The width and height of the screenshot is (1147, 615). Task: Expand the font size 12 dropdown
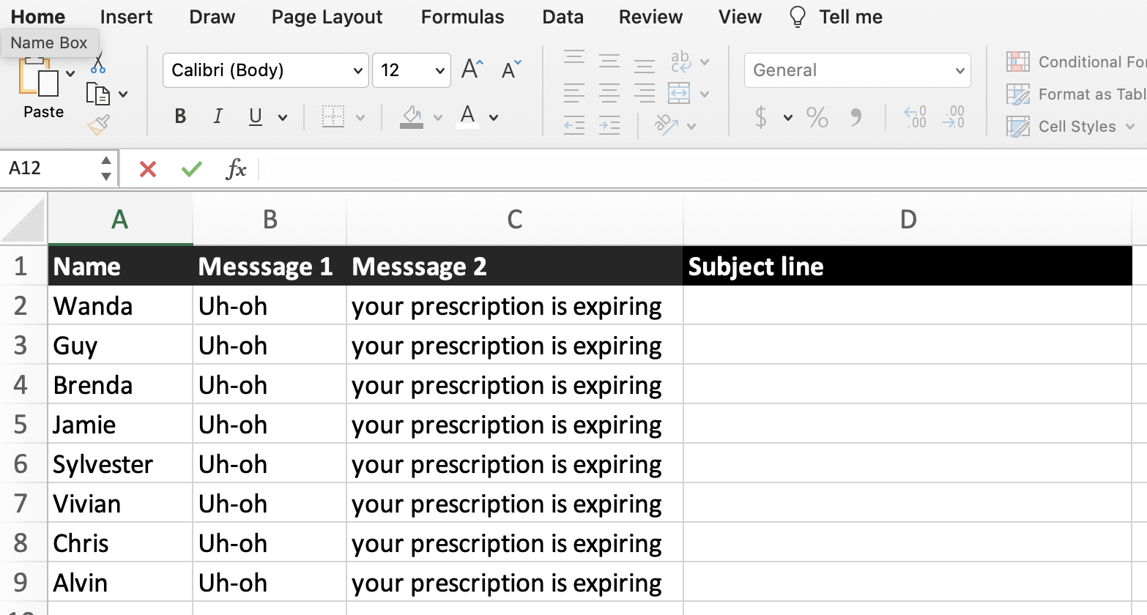click(x=439, y=71)
